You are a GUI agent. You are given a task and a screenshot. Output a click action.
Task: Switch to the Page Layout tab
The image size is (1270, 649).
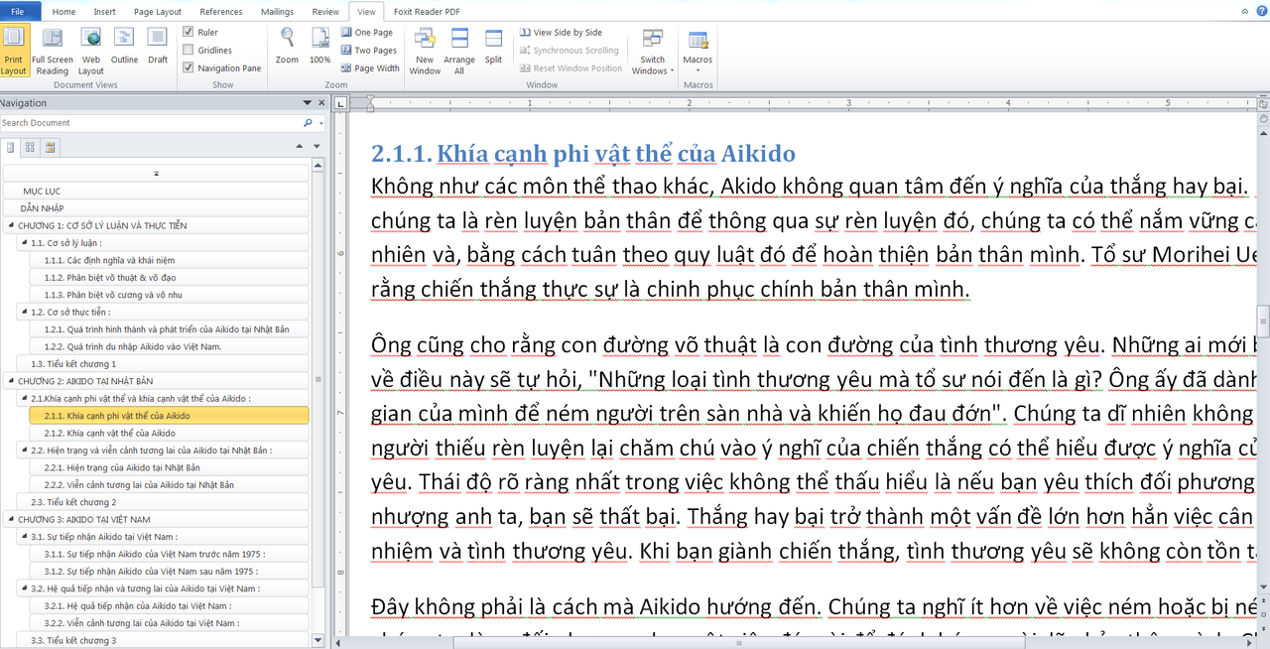pyautogui.click(x=158, y=12)
